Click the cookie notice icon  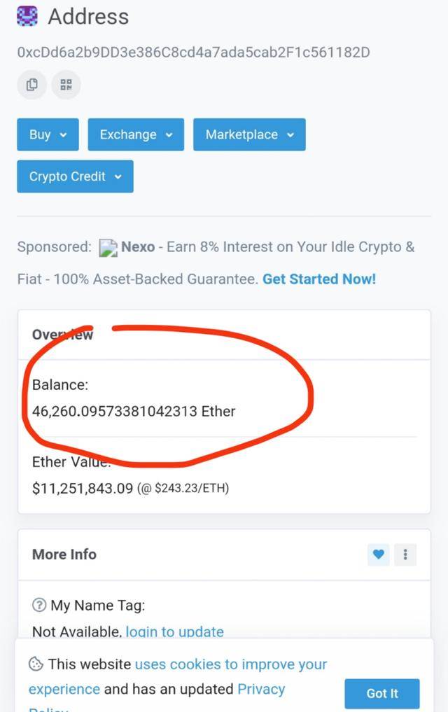tap(36, 664)
